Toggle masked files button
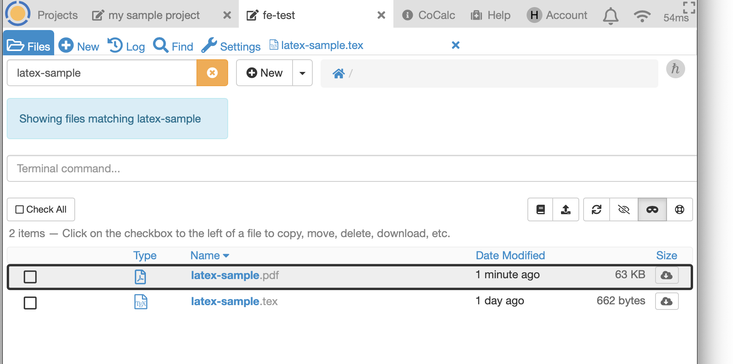 tap(652, 209)
